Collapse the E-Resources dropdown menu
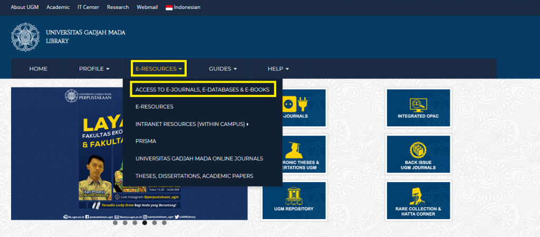Image resolution: width=540 pixels, height=237 pixels. tap(159, 69)
